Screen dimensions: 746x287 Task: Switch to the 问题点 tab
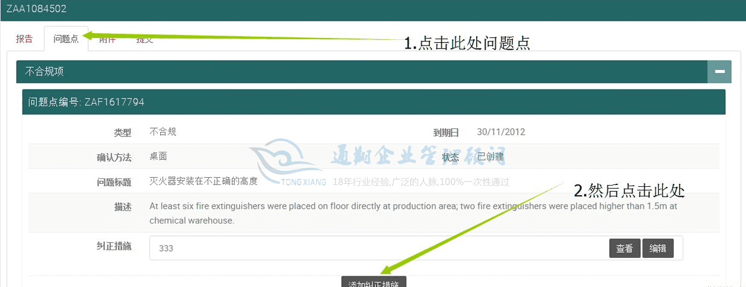click(x=66, y=39)
